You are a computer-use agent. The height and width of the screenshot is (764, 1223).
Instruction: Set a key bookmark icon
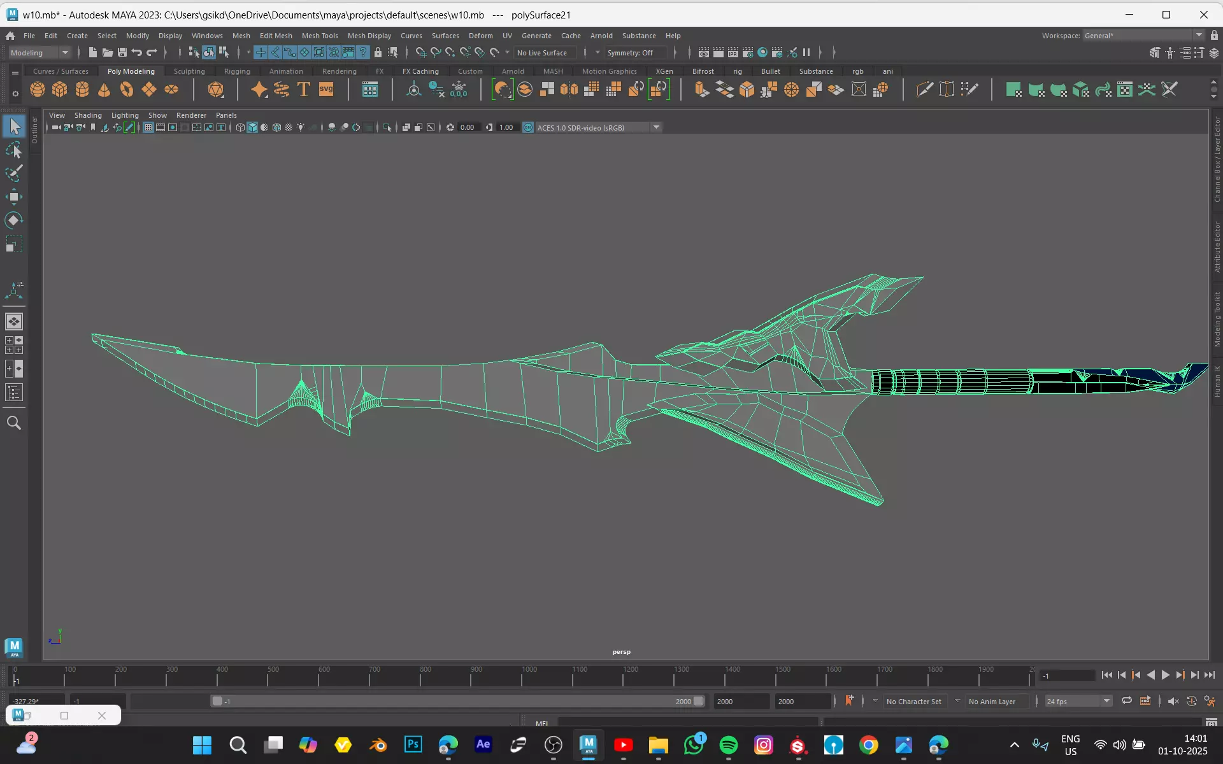pyautogui.click(x=849, y=700)
